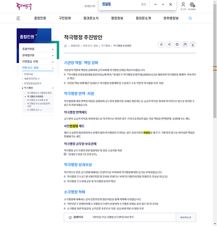217x226 pixels.
Task: Click the 동대문구 법률고문 운영 규칙 reference
Action: pyautogui.click(x=82, y=154)
